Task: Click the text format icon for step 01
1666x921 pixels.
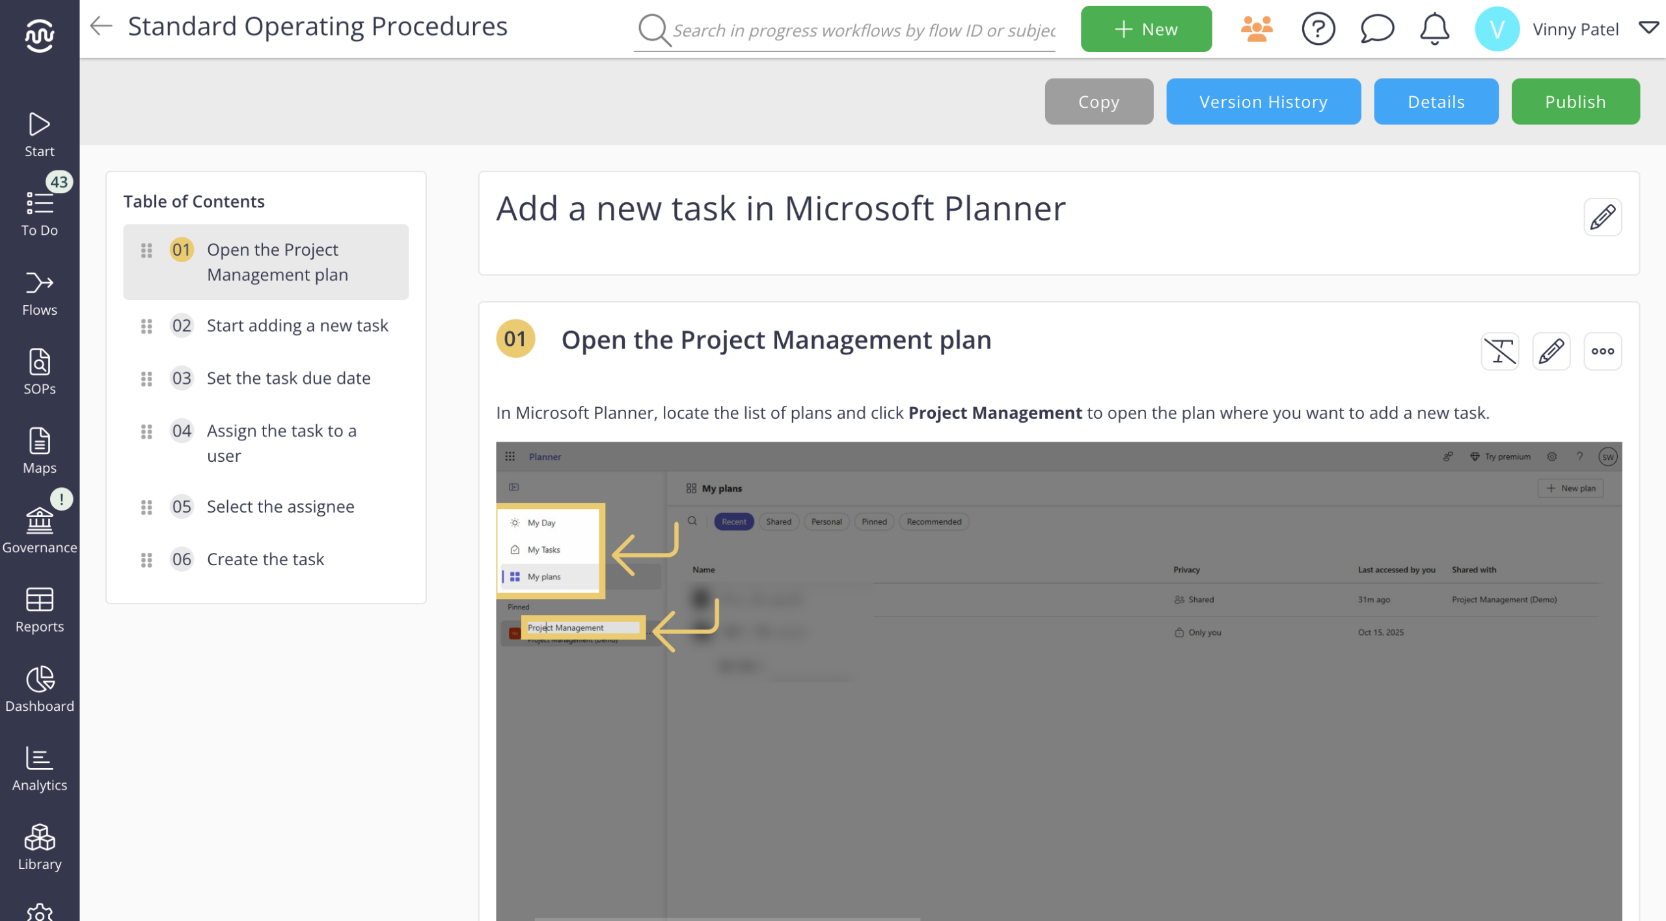Action: click(x=1500, y=351)
